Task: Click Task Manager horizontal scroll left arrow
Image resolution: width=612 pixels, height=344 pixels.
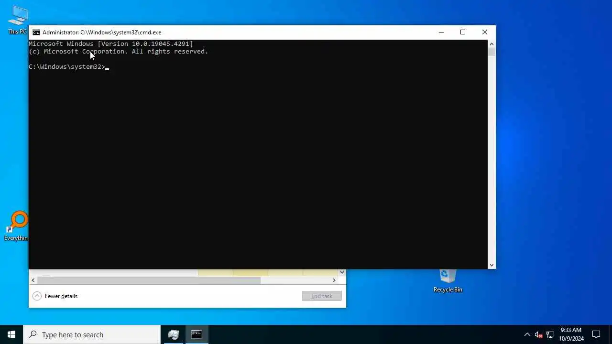Action: pos(33,280)
